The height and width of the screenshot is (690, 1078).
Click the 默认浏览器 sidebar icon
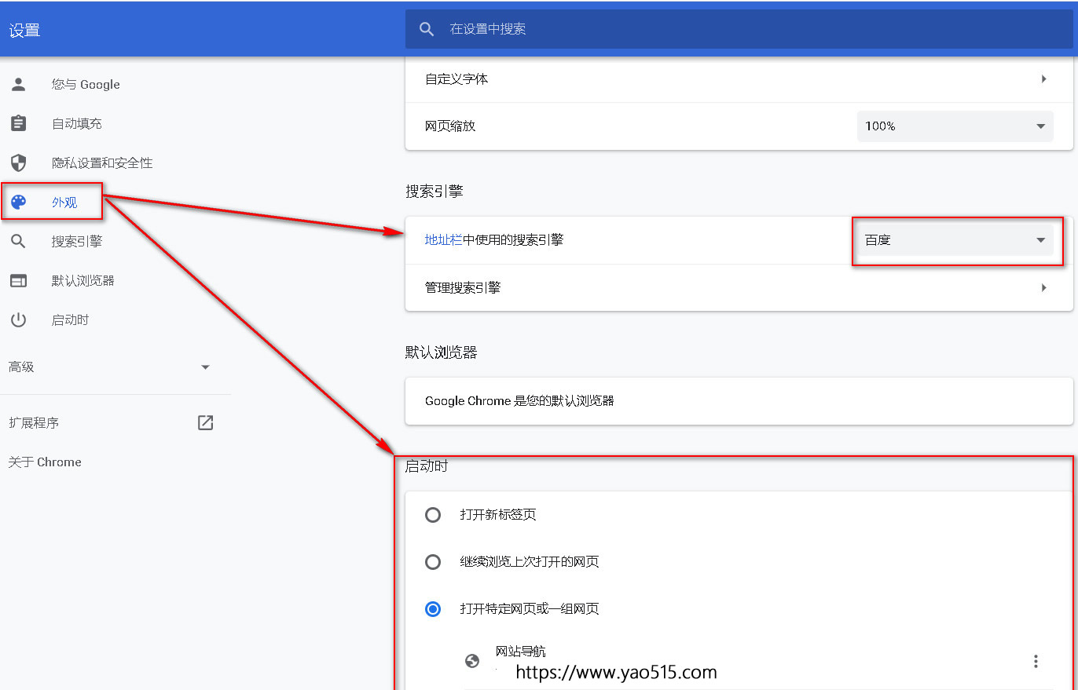click(x=18, y=280)
